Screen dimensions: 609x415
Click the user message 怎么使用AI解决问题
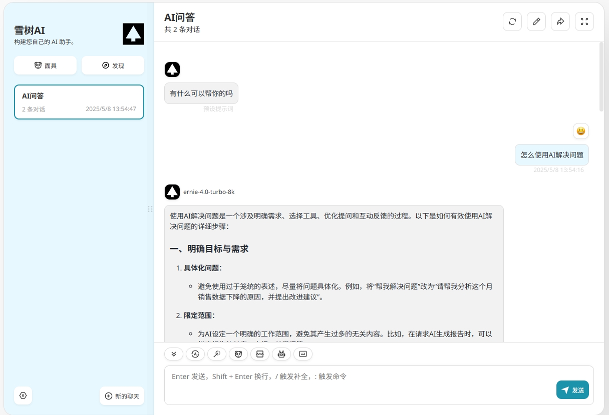[x=552, y=155]
